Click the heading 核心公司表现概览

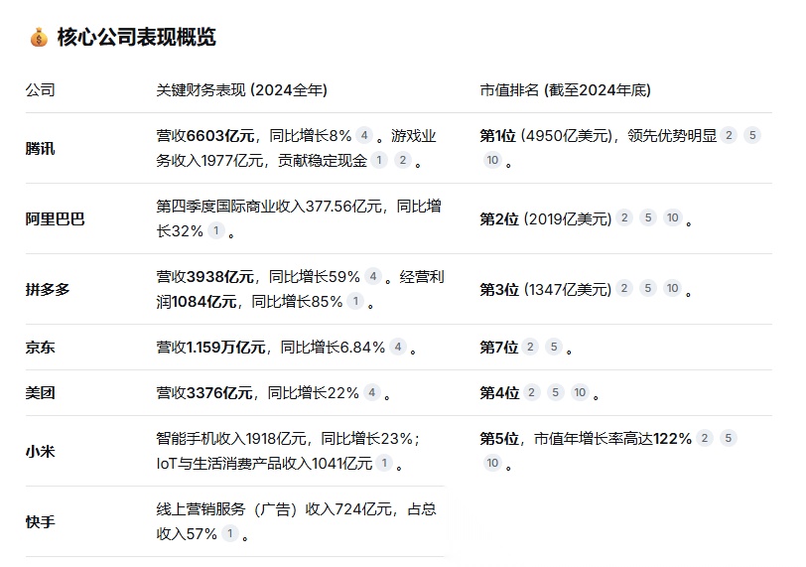tap(136, 37)
